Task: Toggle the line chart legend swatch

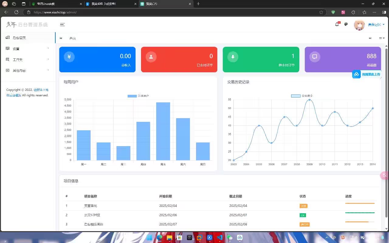Action: coord(296,96)
